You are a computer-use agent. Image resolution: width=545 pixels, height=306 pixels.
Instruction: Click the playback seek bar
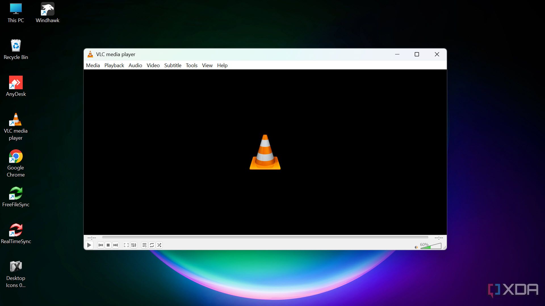pyautogui.click(x=265, y=237)
